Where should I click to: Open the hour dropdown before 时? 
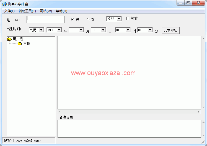pyautogui.click(x=128, y=30)
